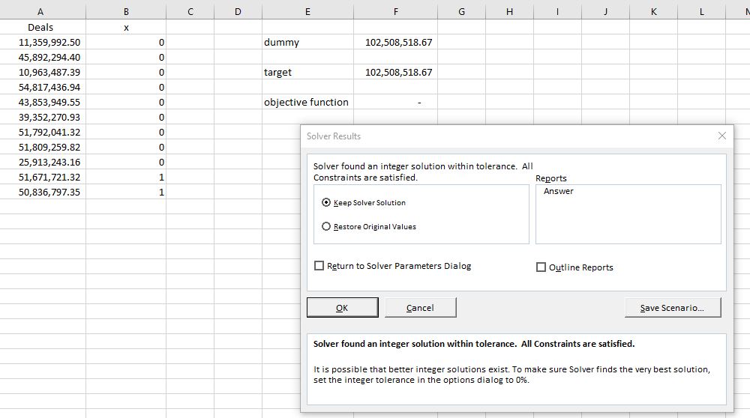Select cell with 51,671,721.32

coord(43,177)
